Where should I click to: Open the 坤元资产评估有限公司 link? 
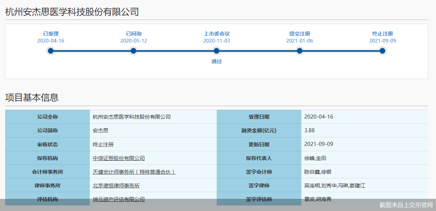(119, 199)
